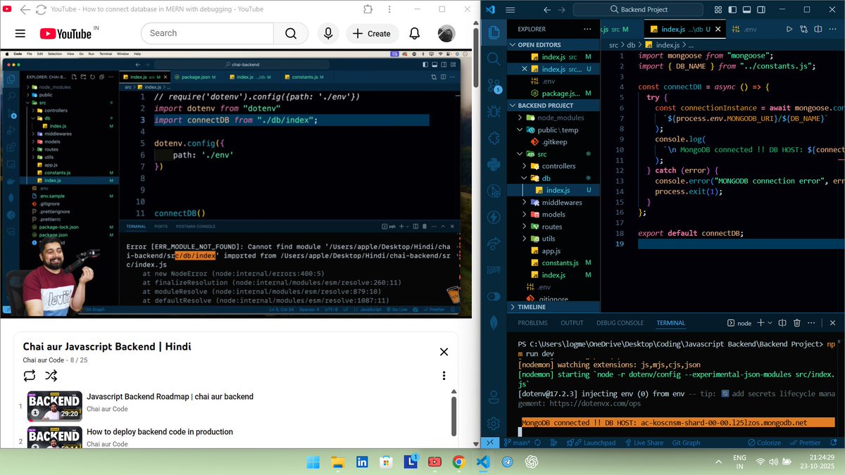Click Prettier in VS Code status bar
Screen dimensions: 845x475
tap(805, 443)
